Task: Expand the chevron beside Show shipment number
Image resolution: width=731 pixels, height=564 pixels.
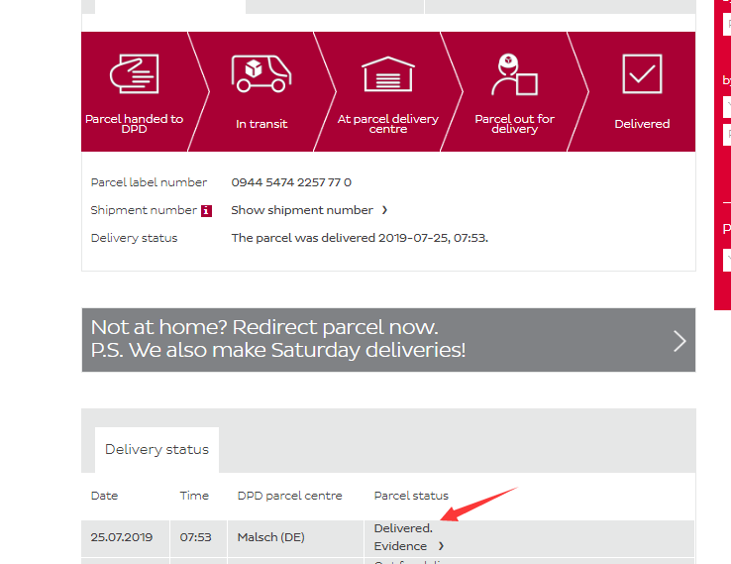Action: (x=384, y=210)
